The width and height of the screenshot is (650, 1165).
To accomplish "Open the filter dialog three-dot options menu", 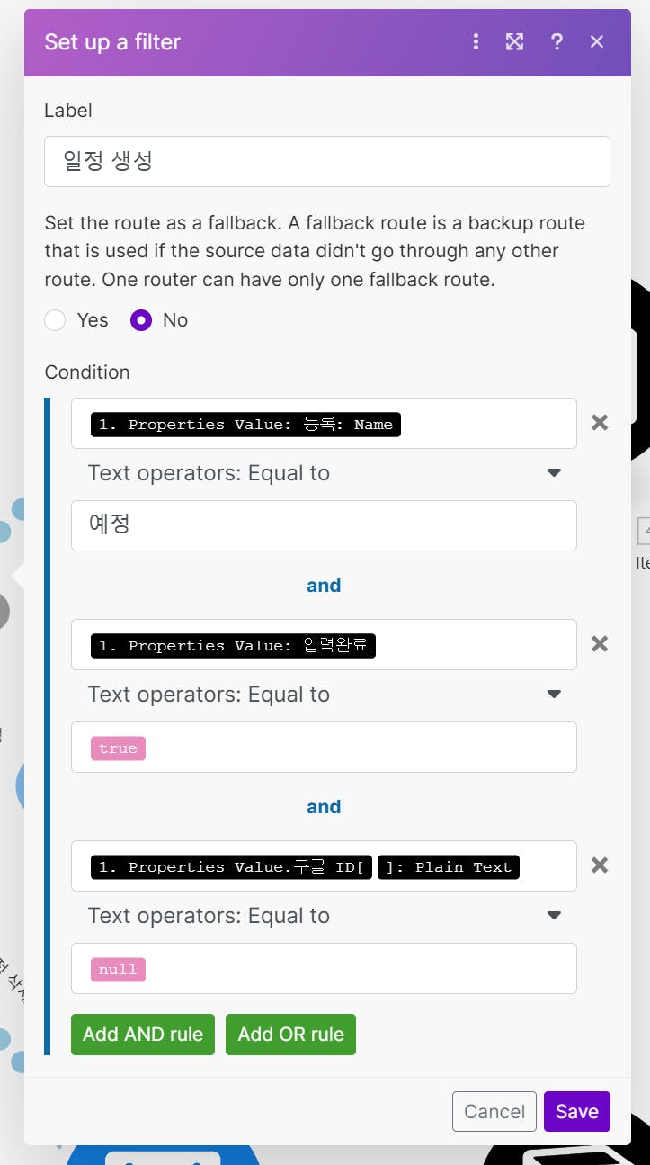I will 476,42.
